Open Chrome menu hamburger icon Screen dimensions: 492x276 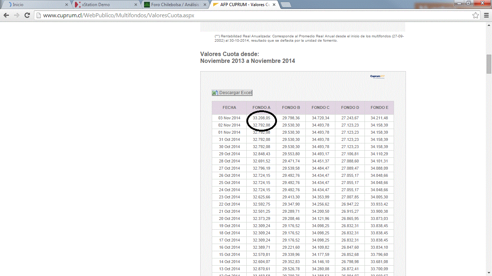(x=486, y=15)
